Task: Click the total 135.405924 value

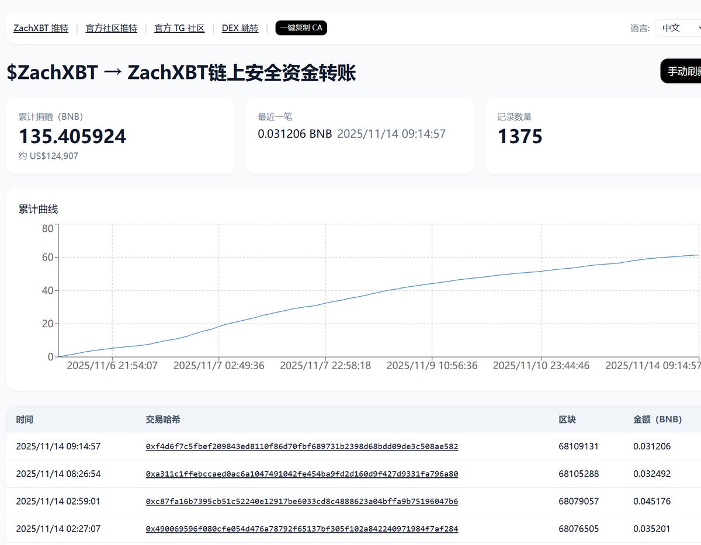Action: [72, 136]
